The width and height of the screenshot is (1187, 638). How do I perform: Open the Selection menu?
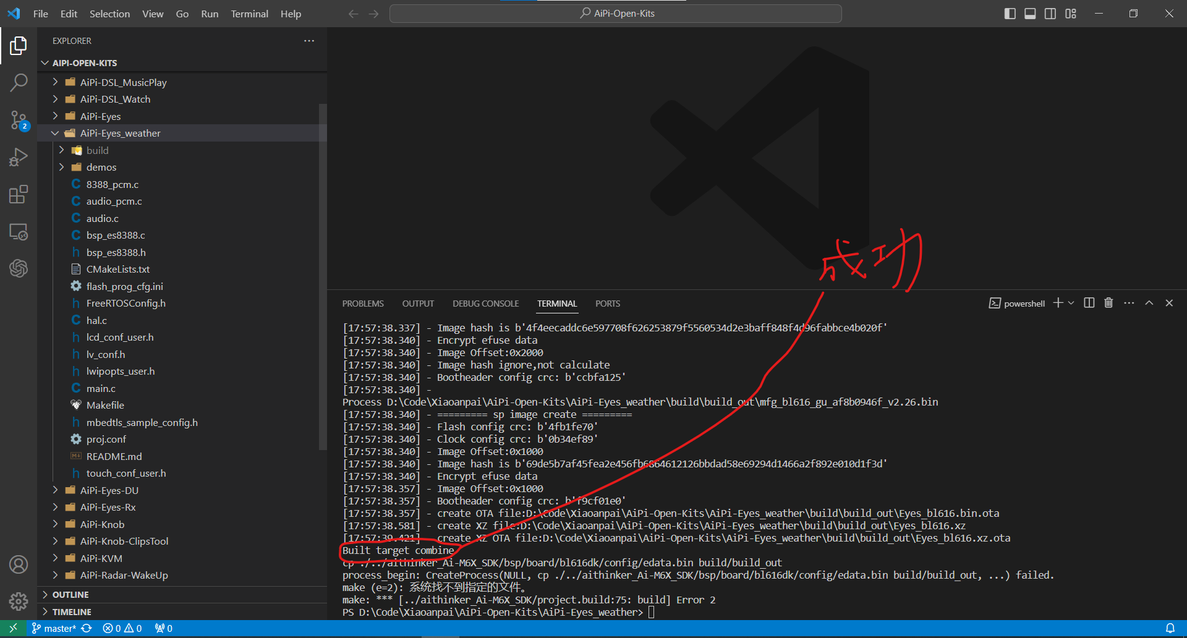pos(109,14)
